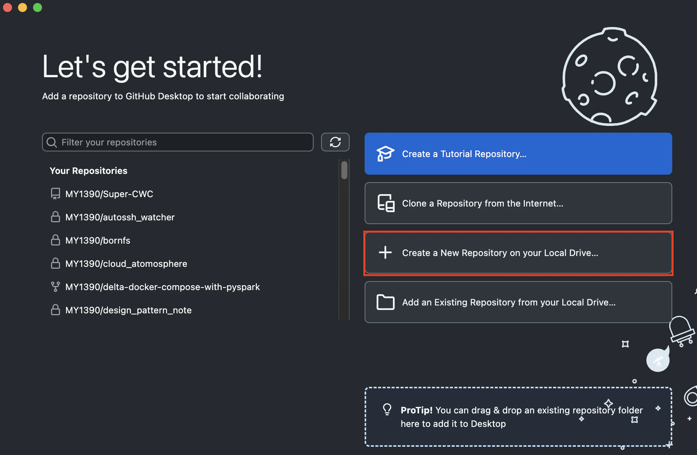Click the folder icon for existing repository

(x=385, y=302)
